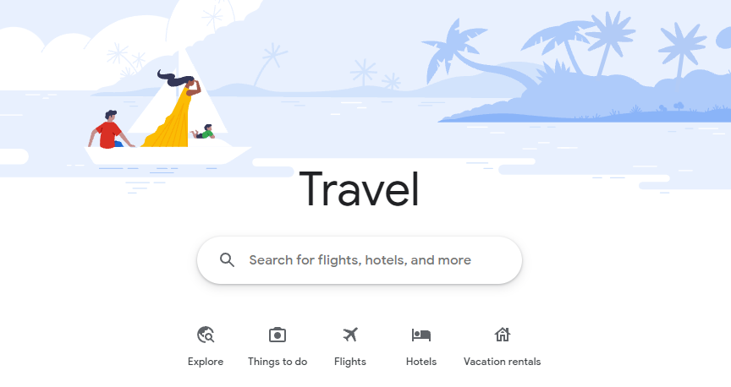Select the man in the red shirt
731x387 pixels.
pos(110,130)
